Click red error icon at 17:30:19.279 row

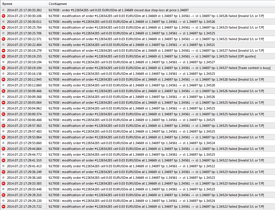[x=3, y=51]
